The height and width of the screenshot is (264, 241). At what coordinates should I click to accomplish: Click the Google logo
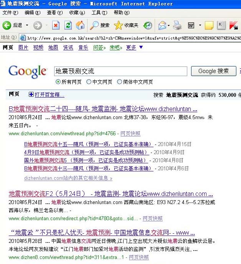coord(27,72)
